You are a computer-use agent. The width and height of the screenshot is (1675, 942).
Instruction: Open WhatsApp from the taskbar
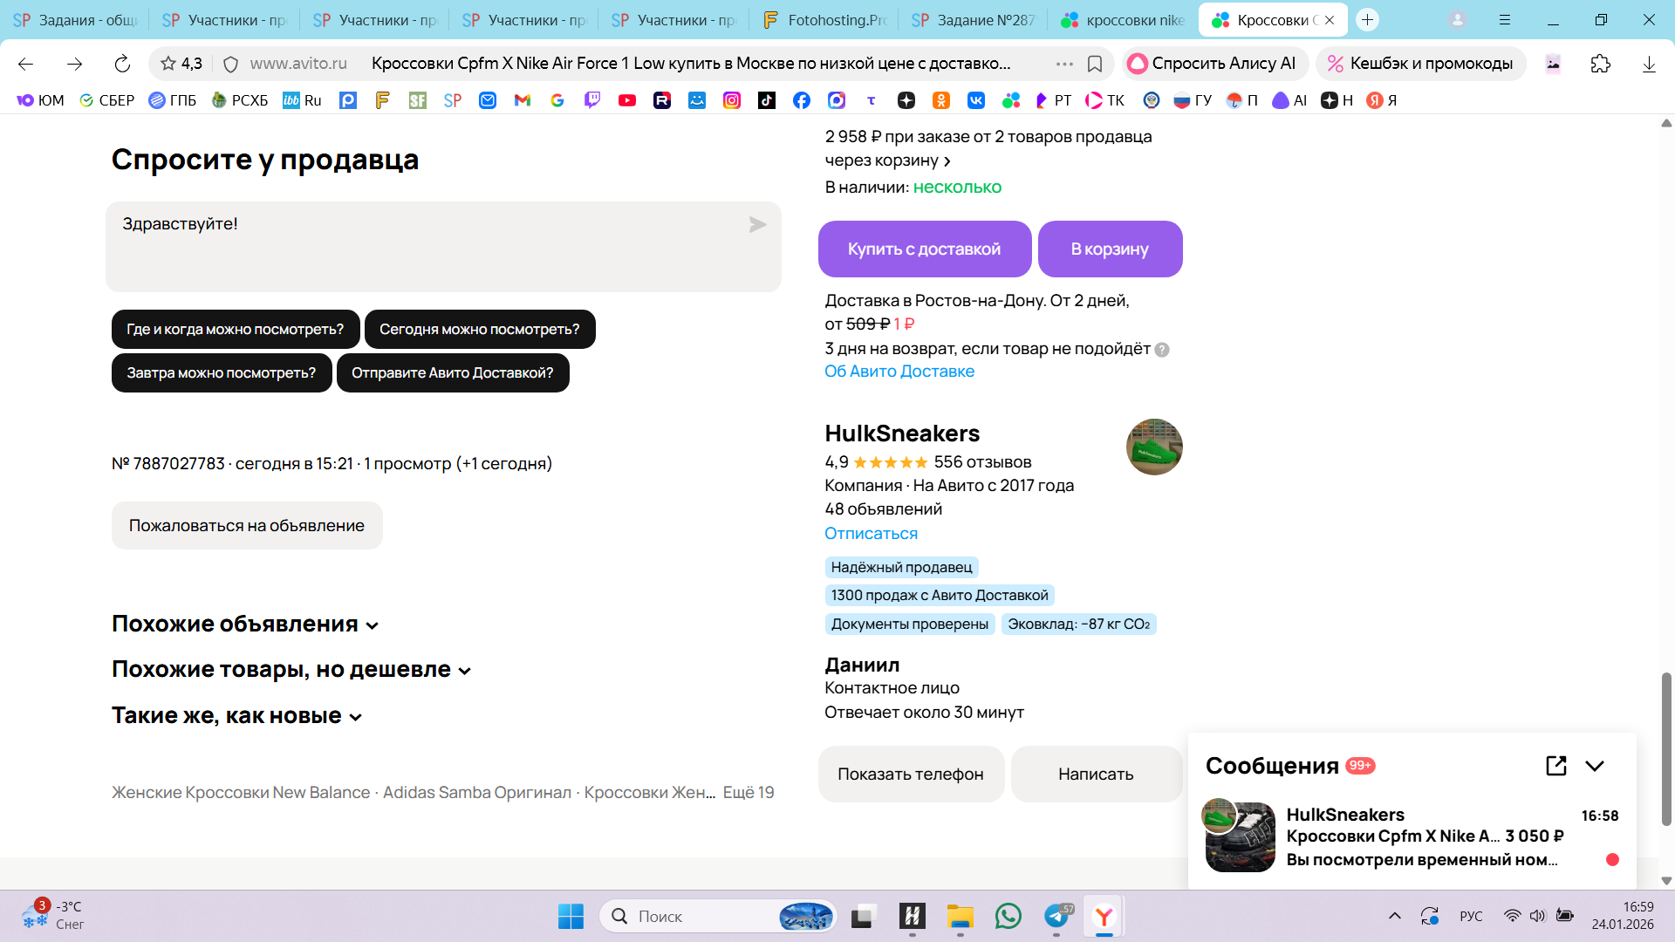[x=1008, y=916]
